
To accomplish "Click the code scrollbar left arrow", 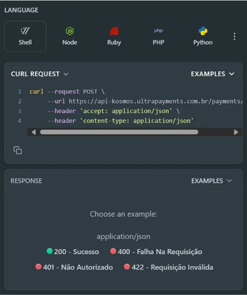I will click(x=34, y=132).
